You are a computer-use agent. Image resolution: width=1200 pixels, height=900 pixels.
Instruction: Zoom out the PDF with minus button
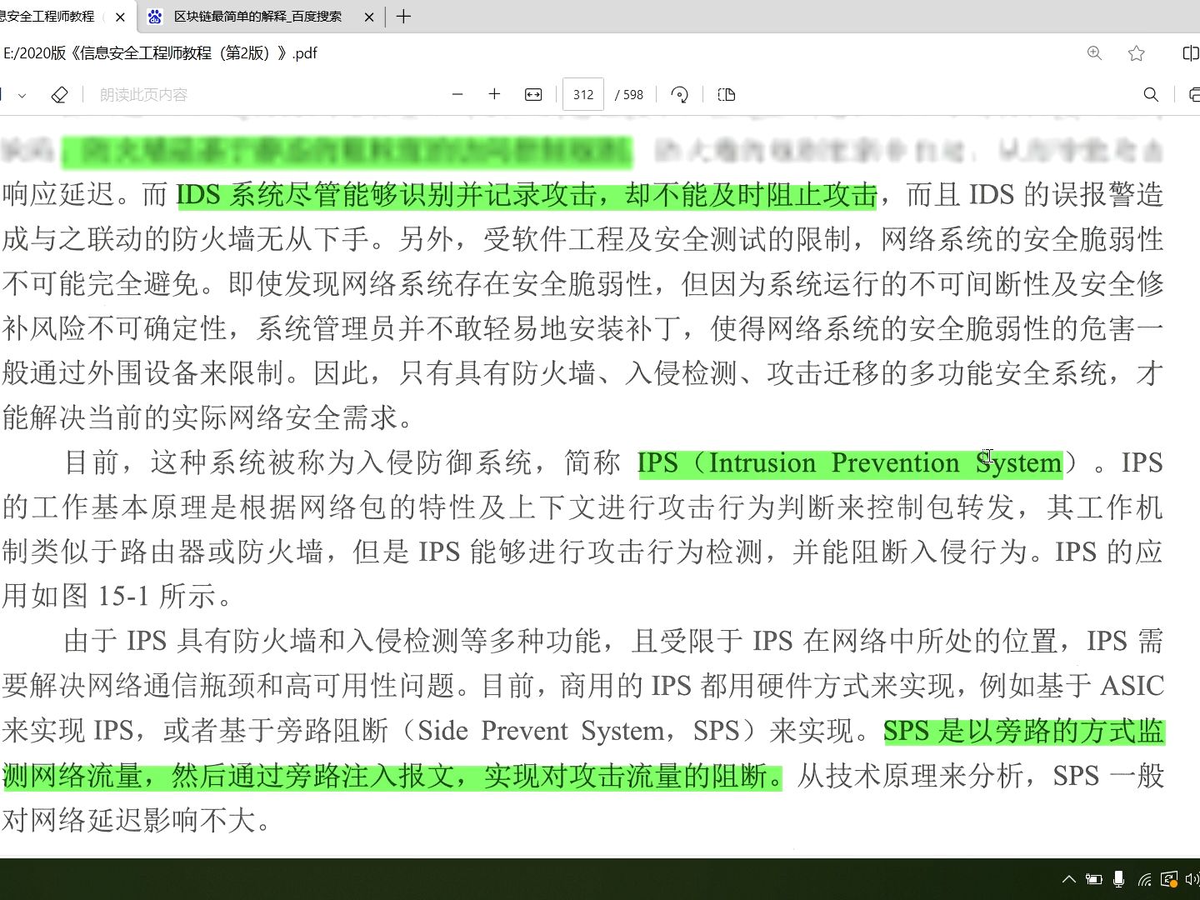tap(457, 95)
